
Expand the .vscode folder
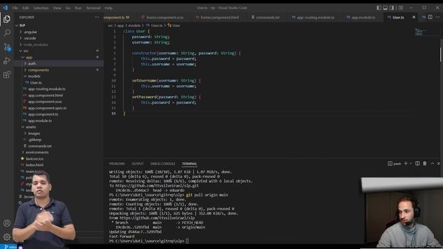tap(59, 38)
